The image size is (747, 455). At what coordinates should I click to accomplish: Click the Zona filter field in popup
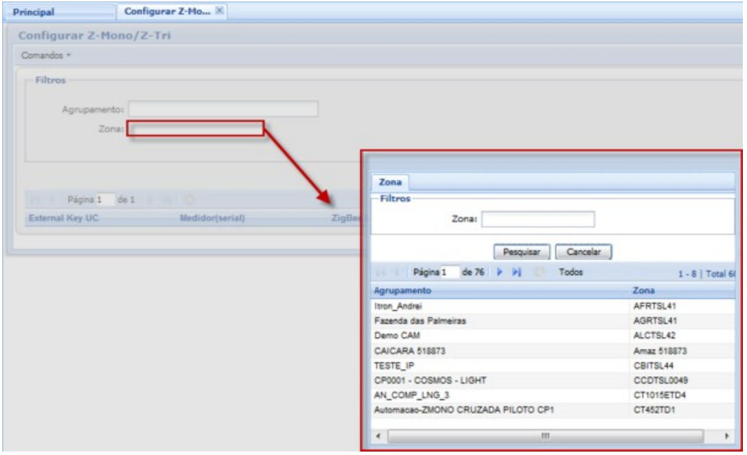pyautogui.click(x=539, y=219)
